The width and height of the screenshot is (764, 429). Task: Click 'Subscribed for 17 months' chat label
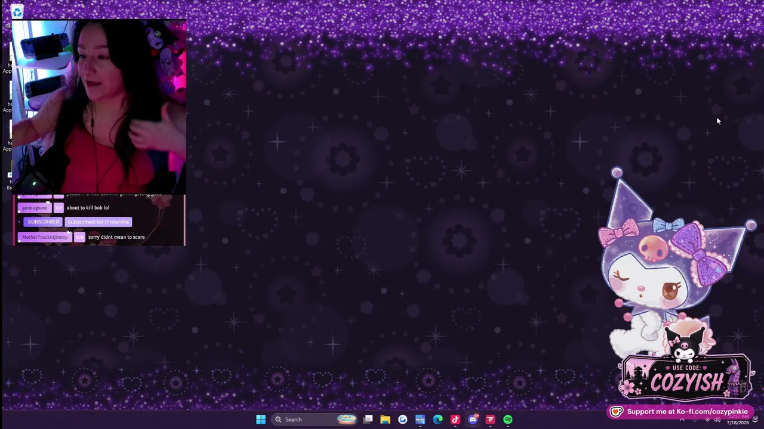pyautogui.click(x=98, y=222)
